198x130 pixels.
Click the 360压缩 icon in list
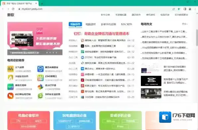coord(82,97)
